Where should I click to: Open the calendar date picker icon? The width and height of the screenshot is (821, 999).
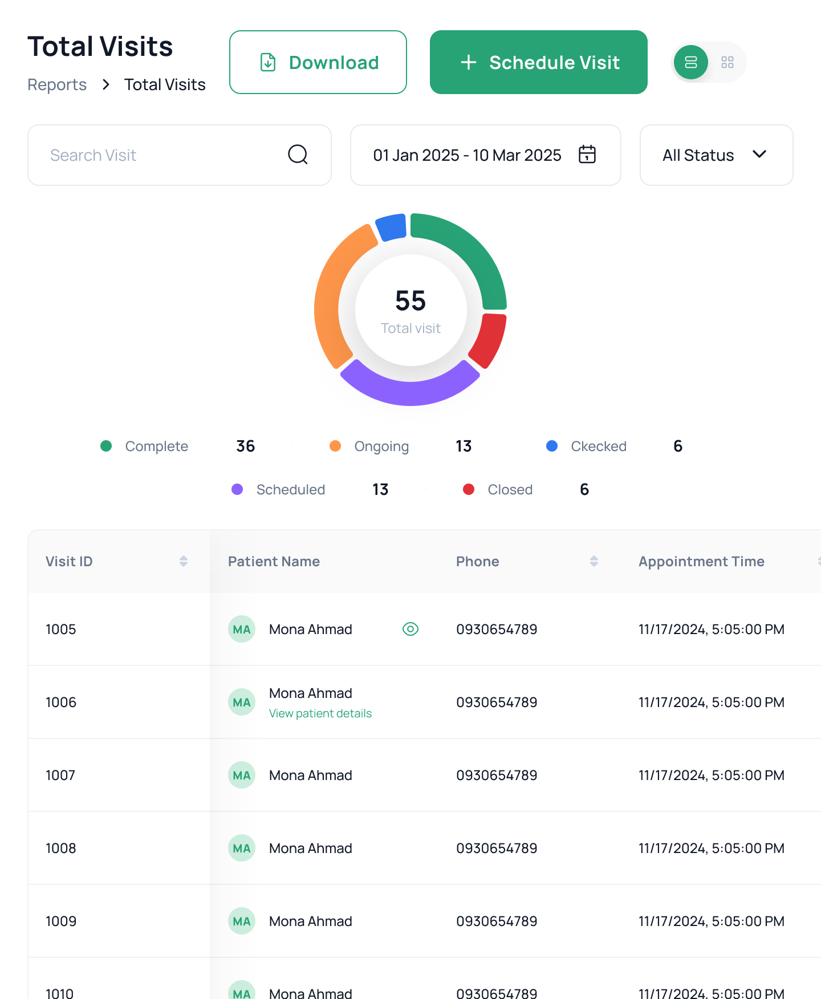[x=587, y=155]
